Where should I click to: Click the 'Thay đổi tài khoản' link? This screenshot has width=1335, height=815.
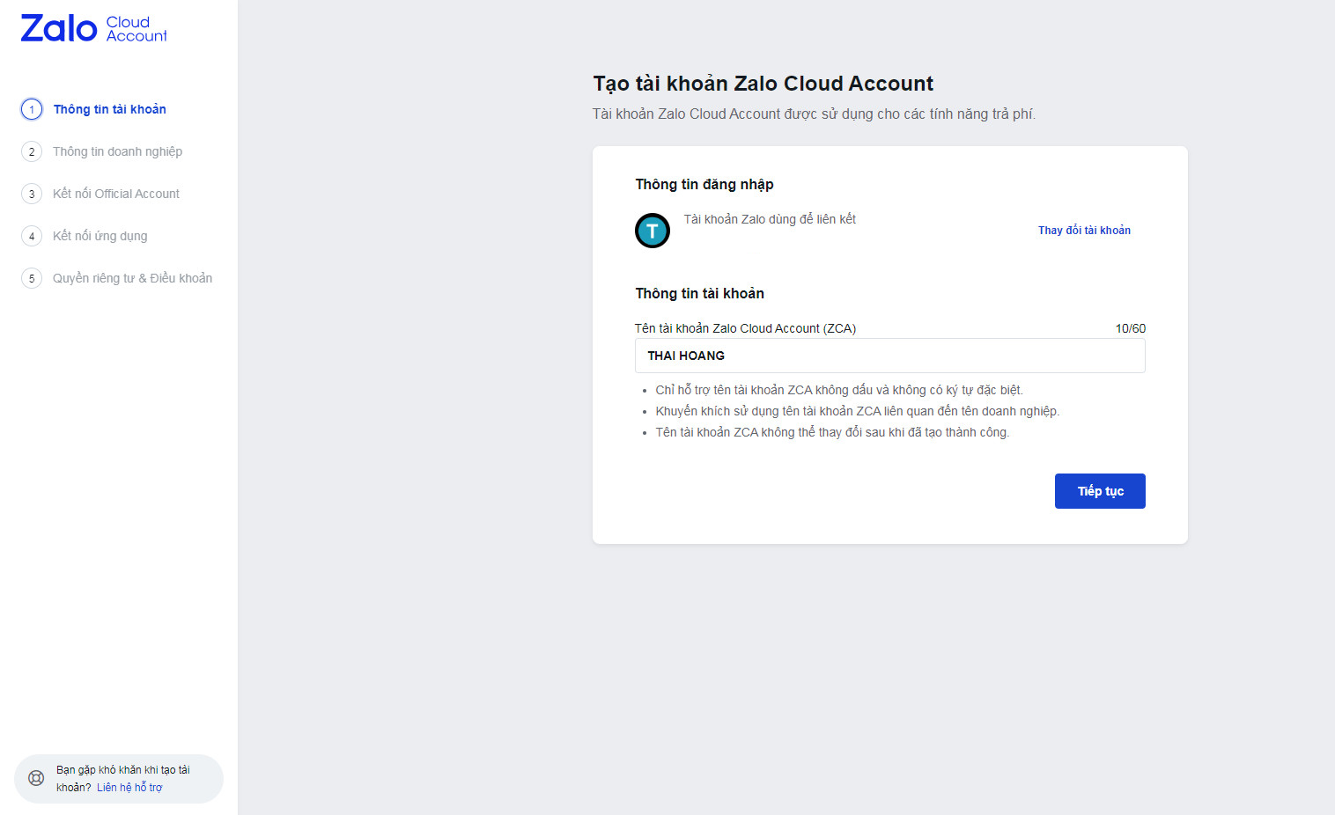pyautogui.click(x=1084, y=231)
